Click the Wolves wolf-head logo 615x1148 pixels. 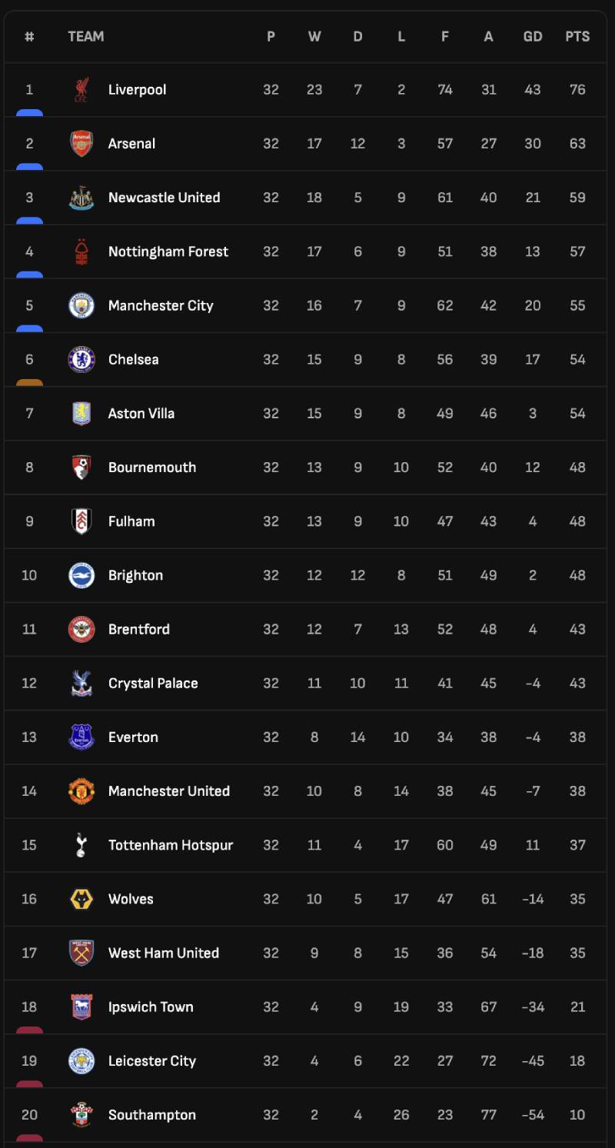[x=81, y=899]
